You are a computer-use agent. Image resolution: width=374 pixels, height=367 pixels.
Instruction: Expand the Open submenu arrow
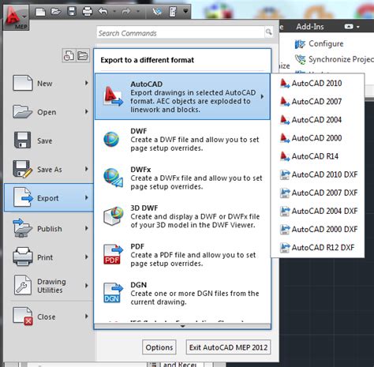click(87, 111)
